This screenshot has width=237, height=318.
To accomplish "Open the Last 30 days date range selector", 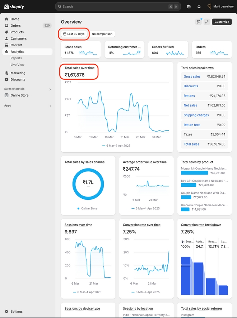I will click(73, 34).
